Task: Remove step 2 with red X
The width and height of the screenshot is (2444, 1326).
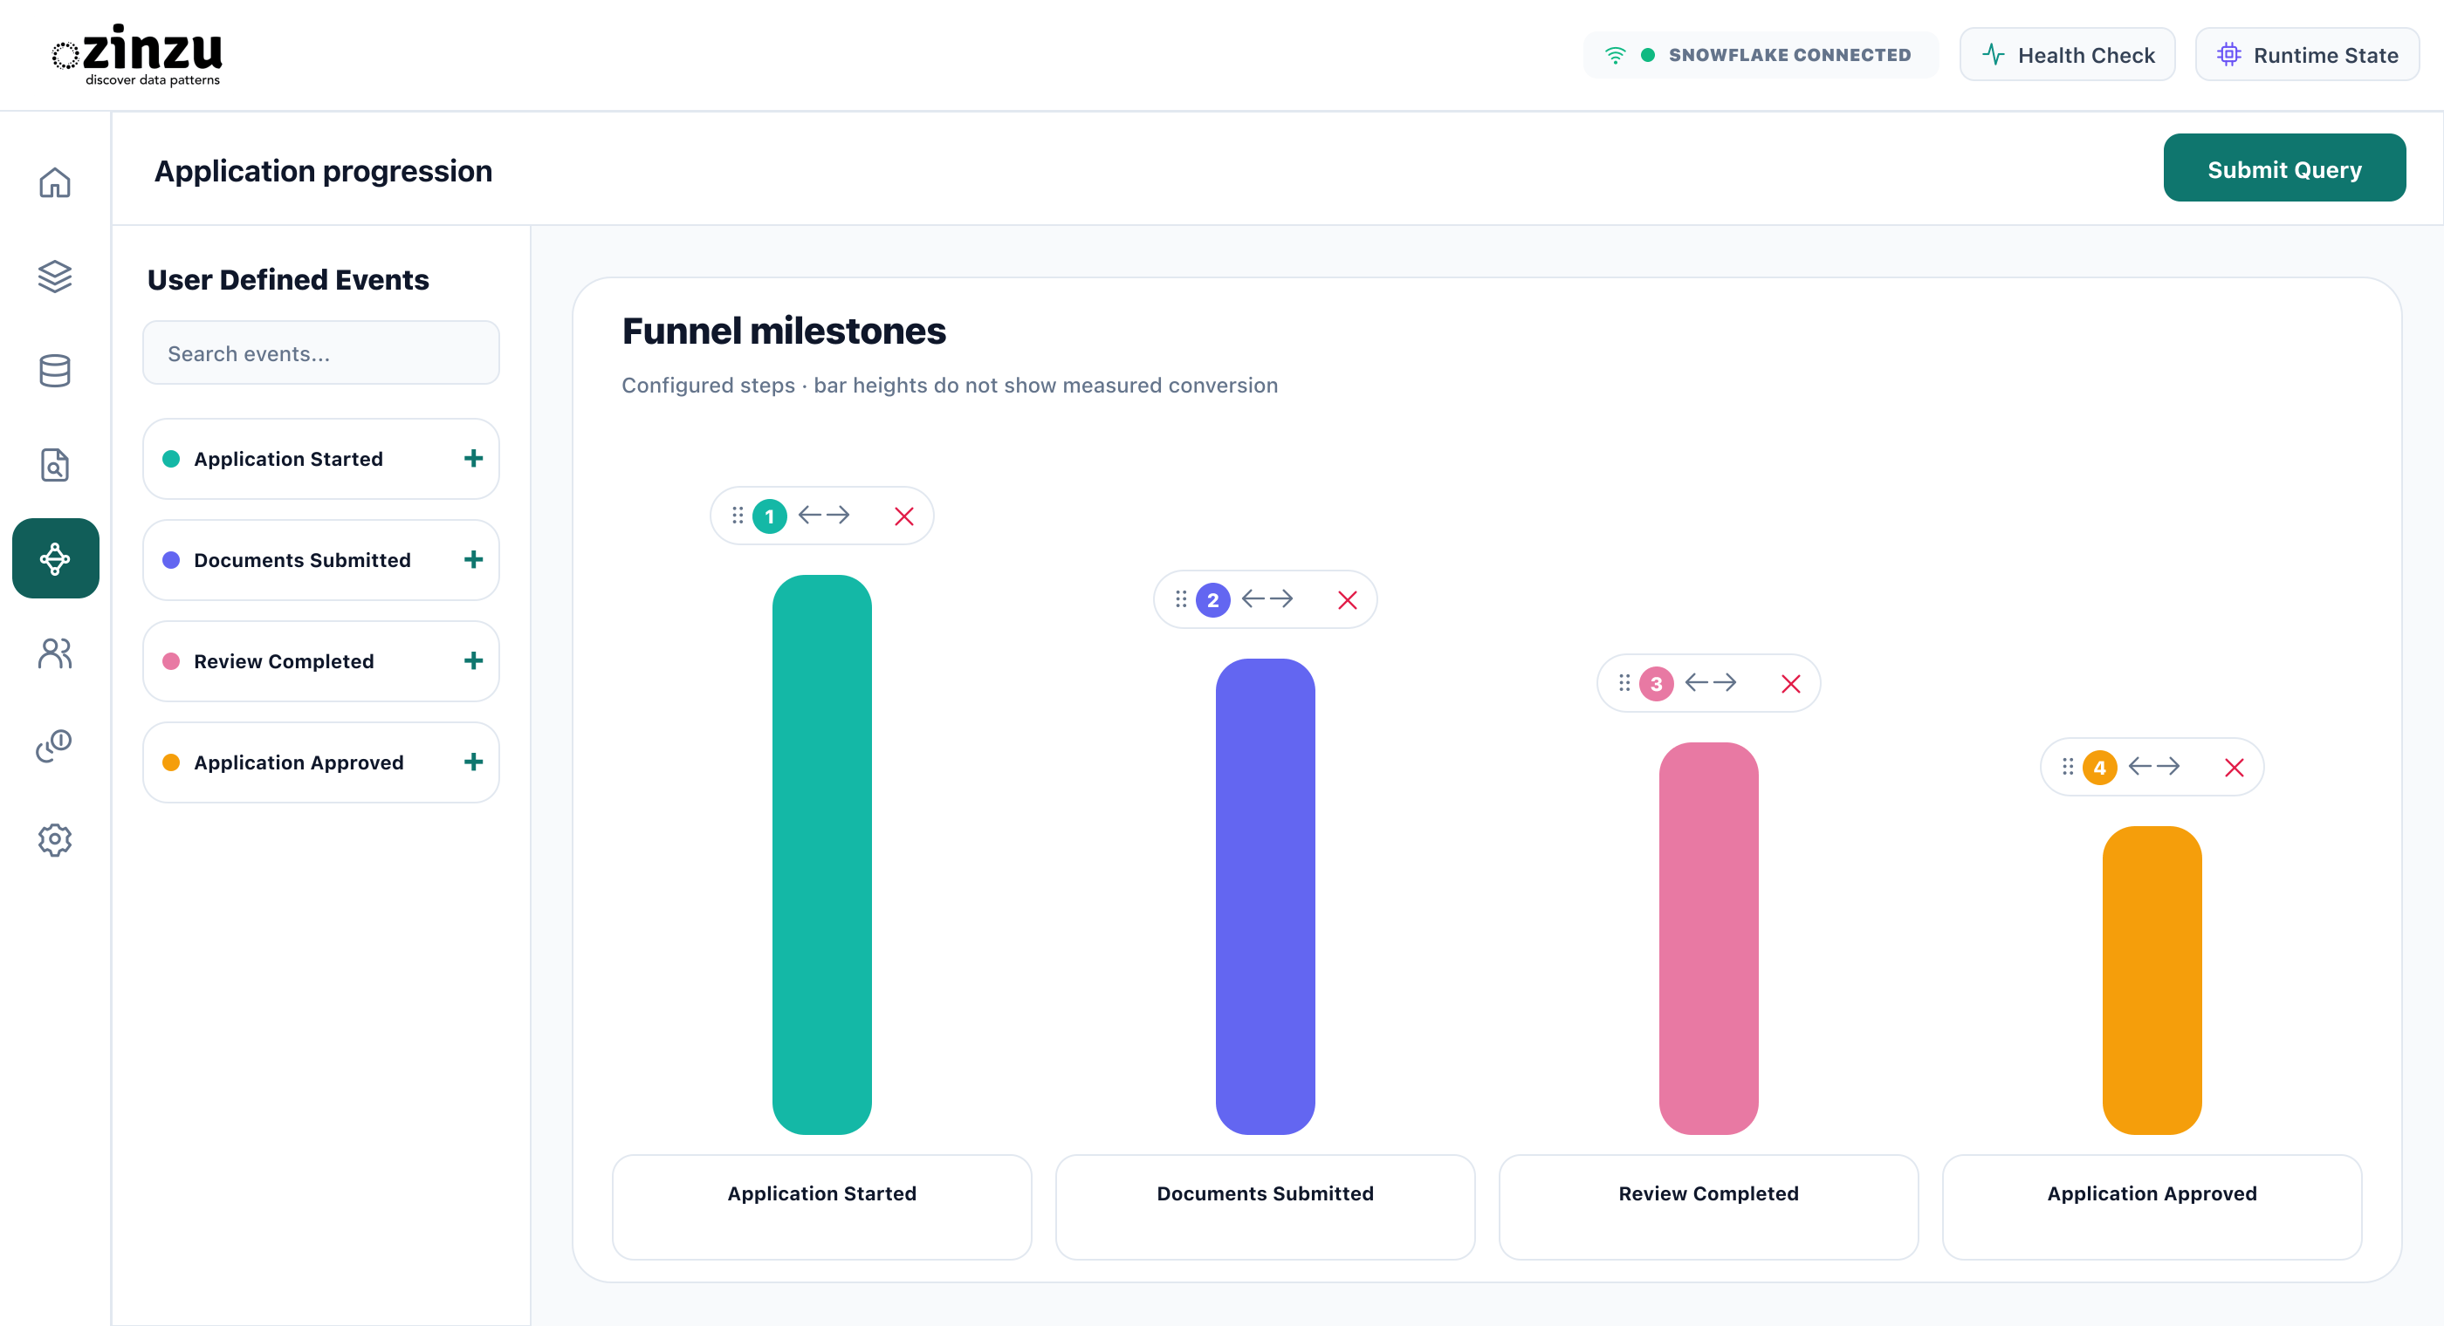Action: pyautogui.click(x=1347, y=599)
